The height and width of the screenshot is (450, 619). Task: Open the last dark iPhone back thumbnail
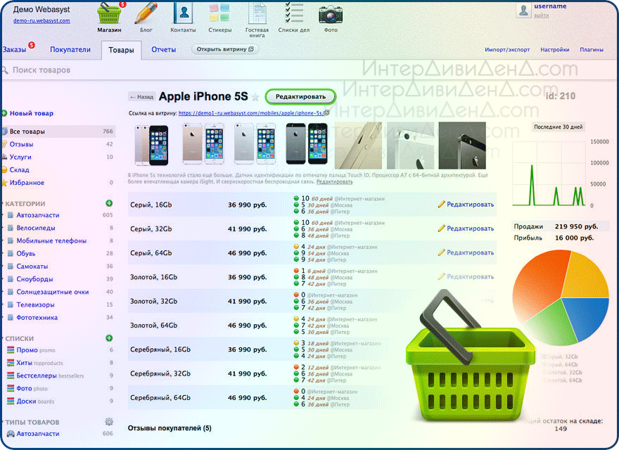462,146
